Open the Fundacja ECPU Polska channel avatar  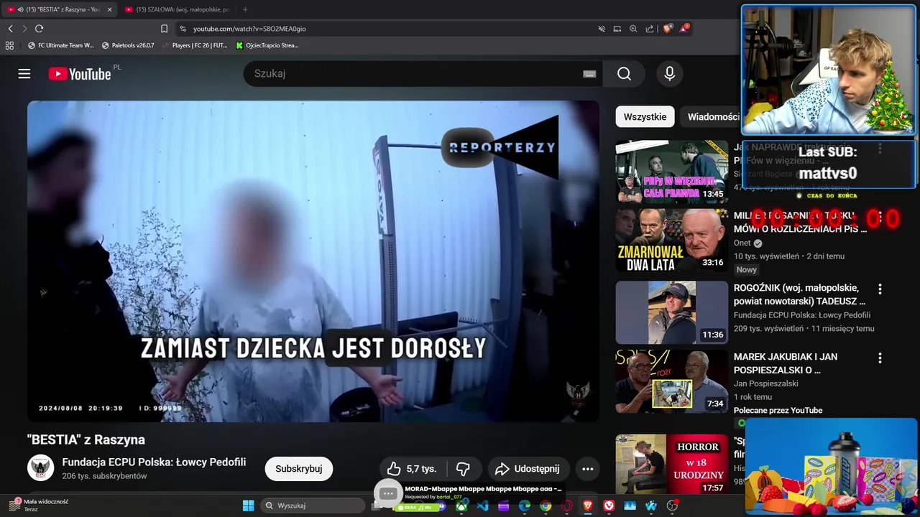pyautogui.click(x=41, y=467)
